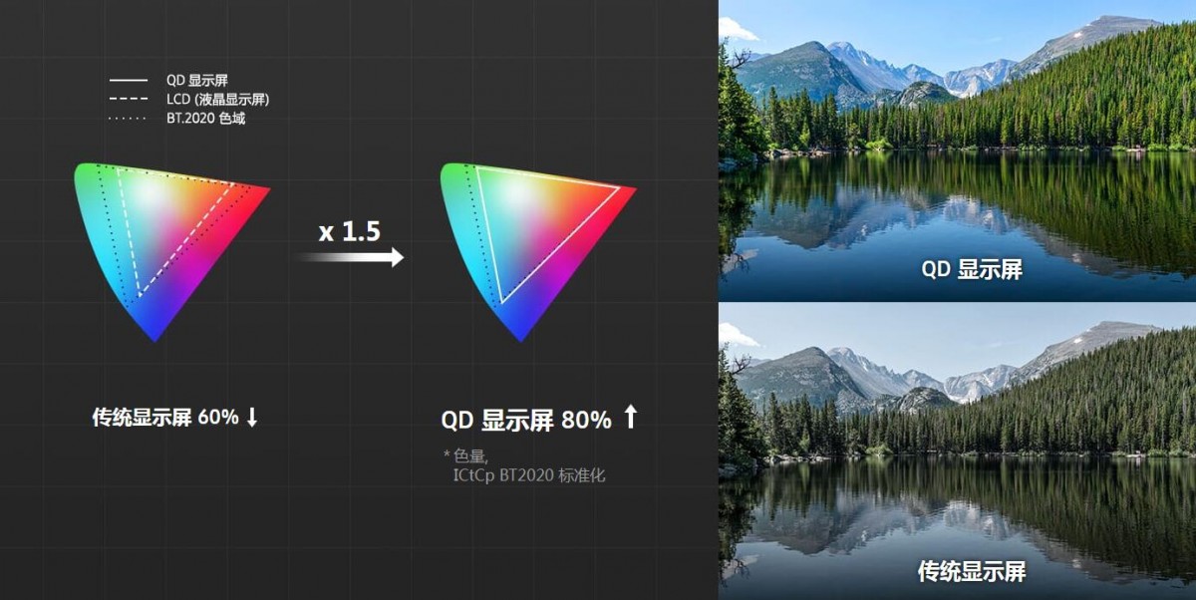Click the down arrow next to 传统显示屏 60%

click(251, 418)
